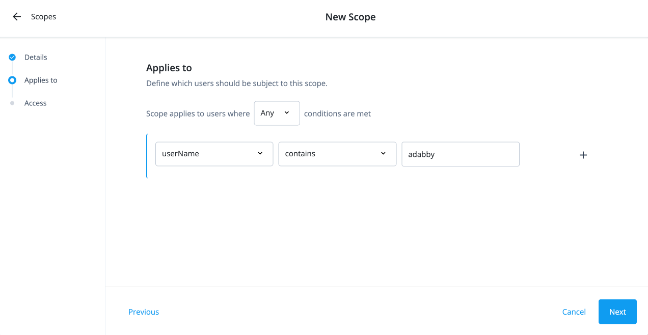The height and width of the screenshot is (335, 648).
Task: Click the Previous link
Action: pos(144,312)
